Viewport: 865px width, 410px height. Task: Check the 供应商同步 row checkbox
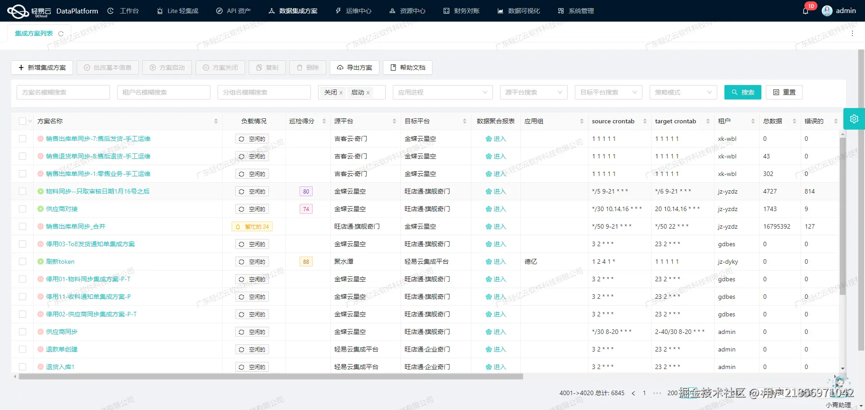click(23, 332)
